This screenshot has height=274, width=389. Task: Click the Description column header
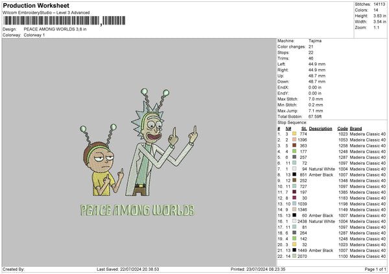[x=320, y=128]
